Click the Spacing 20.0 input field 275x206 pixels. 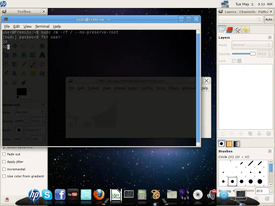coord(262,191)
